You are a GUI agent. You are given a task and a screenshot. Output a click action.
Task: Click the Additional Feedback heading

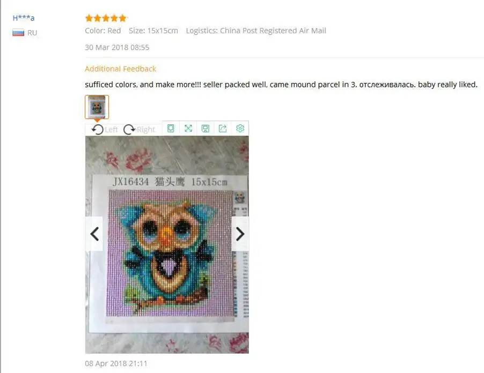pyautogui.click(x=120, y=69)
